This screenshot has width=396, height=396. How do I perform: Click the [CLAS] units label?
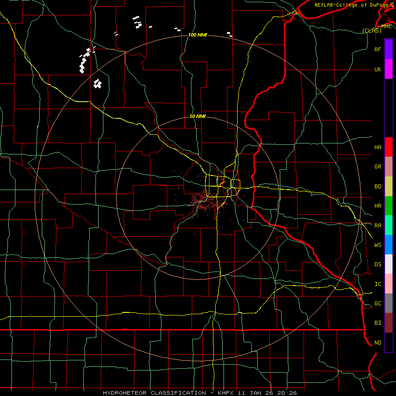(372, 30)
